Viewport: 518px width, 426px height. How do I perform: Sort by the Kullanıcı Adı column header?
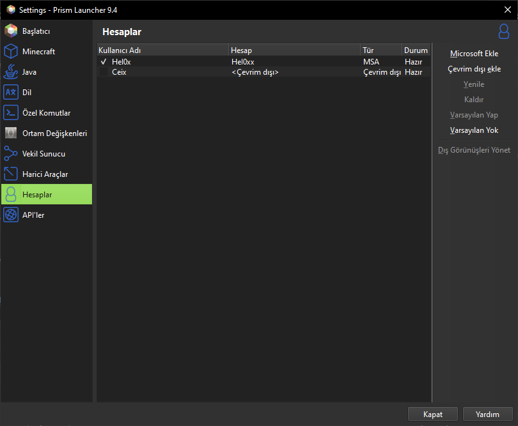[x=163, y=50]
